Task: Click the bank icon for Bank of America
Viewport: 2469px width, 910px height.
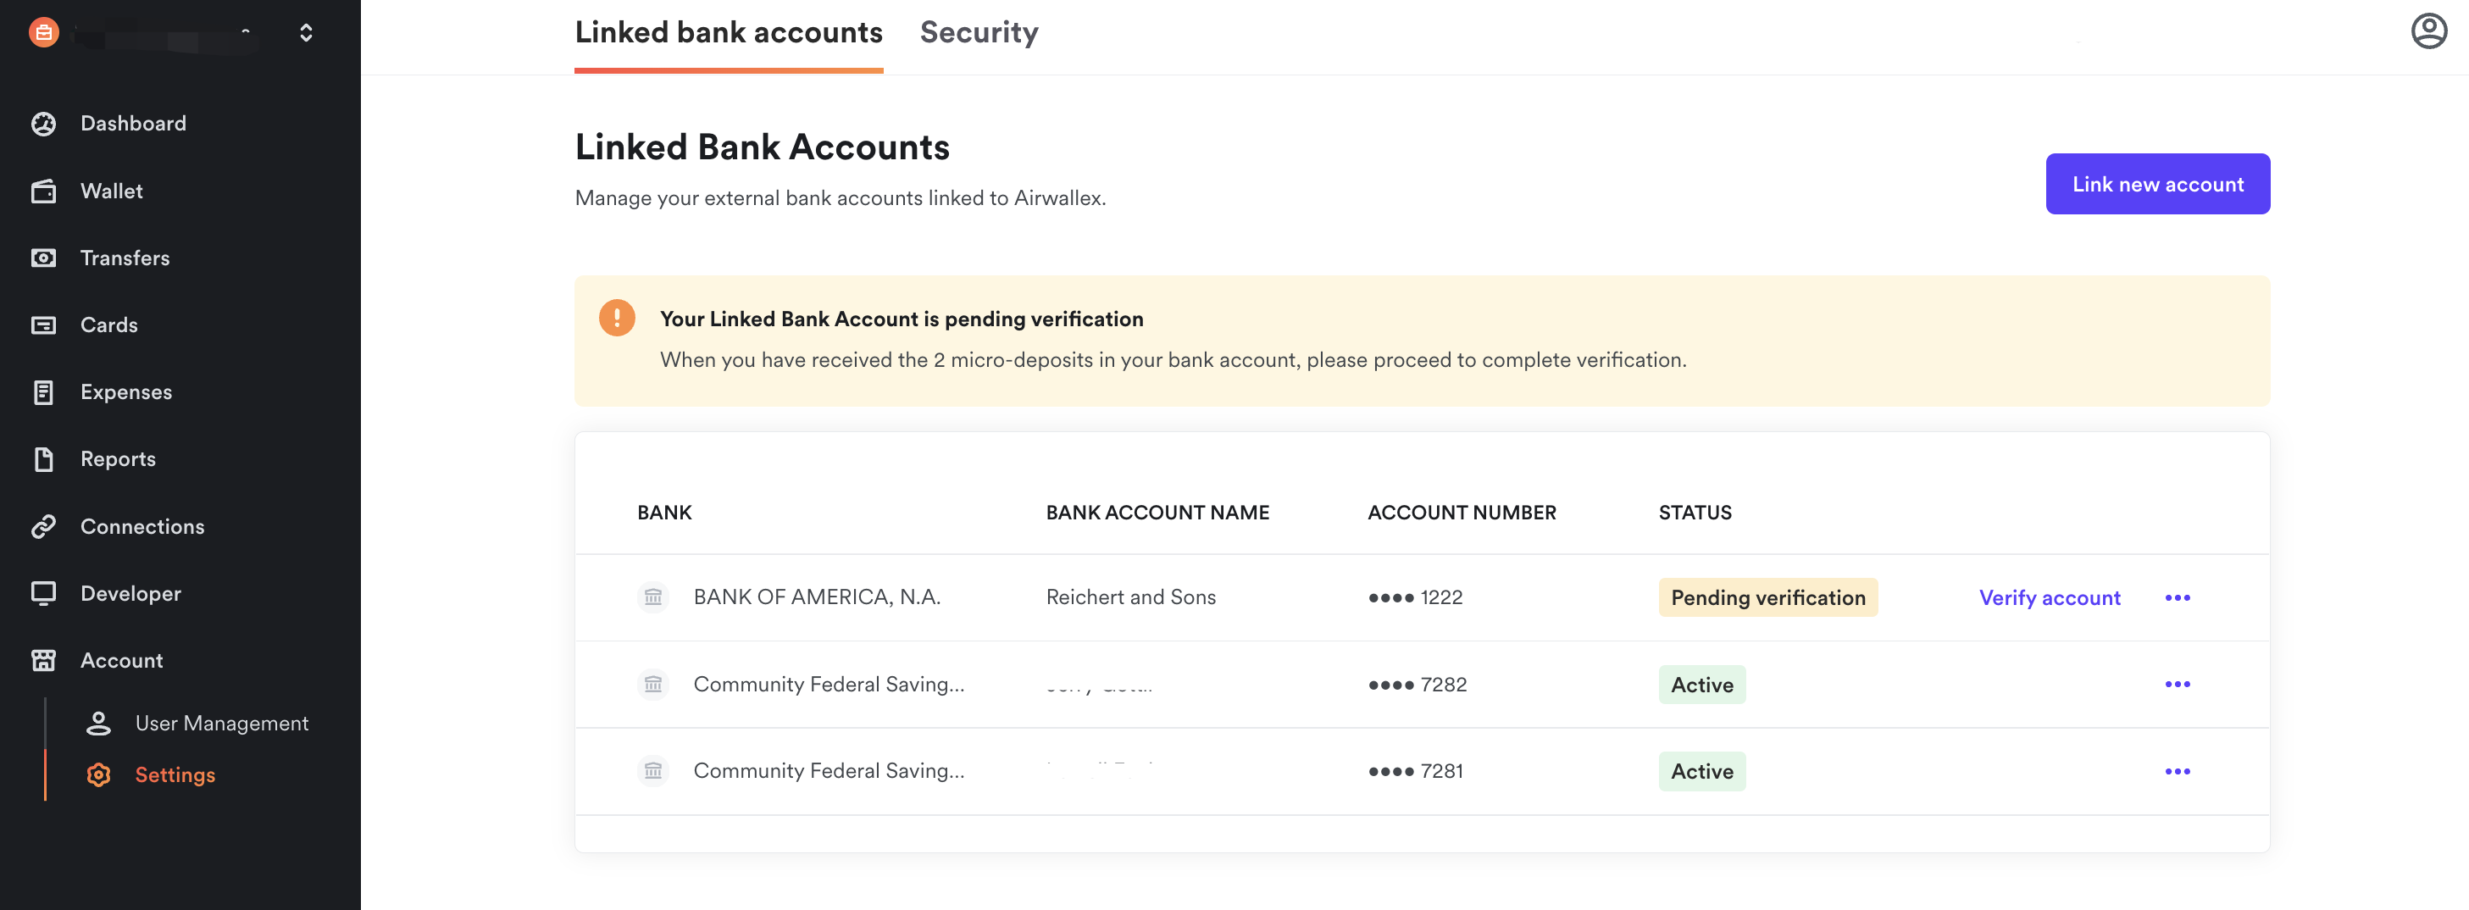Action: point(653,597)
